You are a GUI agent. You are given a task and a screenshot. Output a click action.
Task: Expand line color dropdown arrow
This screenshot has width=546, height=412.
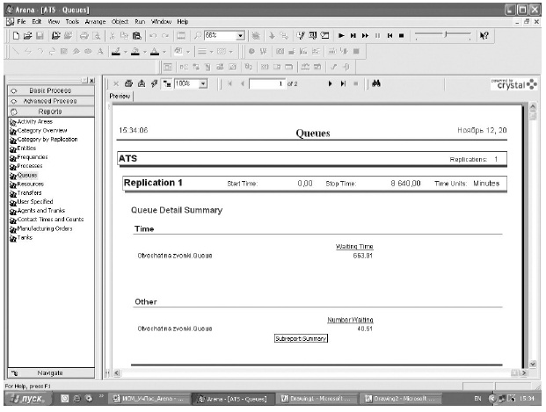pos(126,52)
